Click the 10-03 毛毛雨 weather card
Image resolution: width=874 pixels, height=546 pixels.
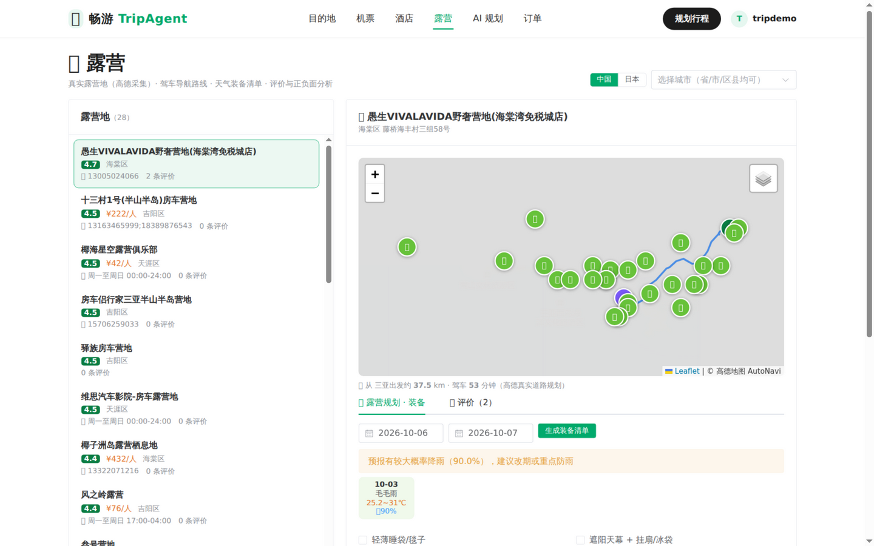[x=386, y=497]
